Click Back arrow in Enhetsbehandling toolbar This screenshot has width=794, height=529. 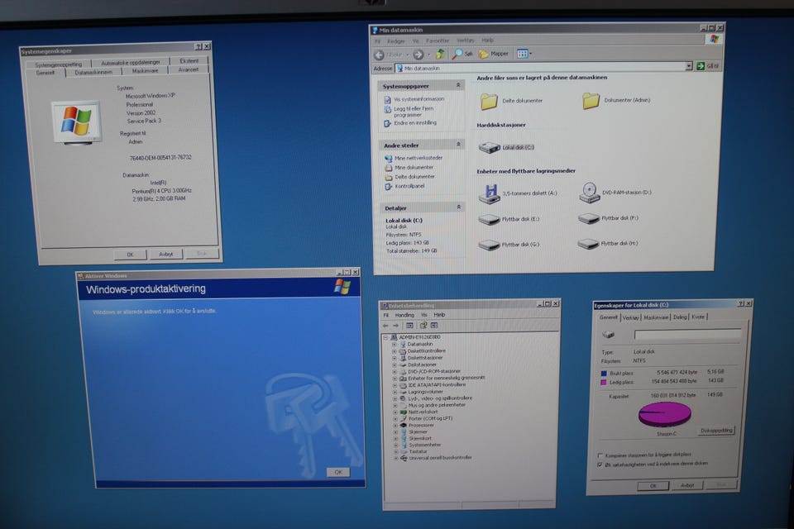[x=386, y=326]
